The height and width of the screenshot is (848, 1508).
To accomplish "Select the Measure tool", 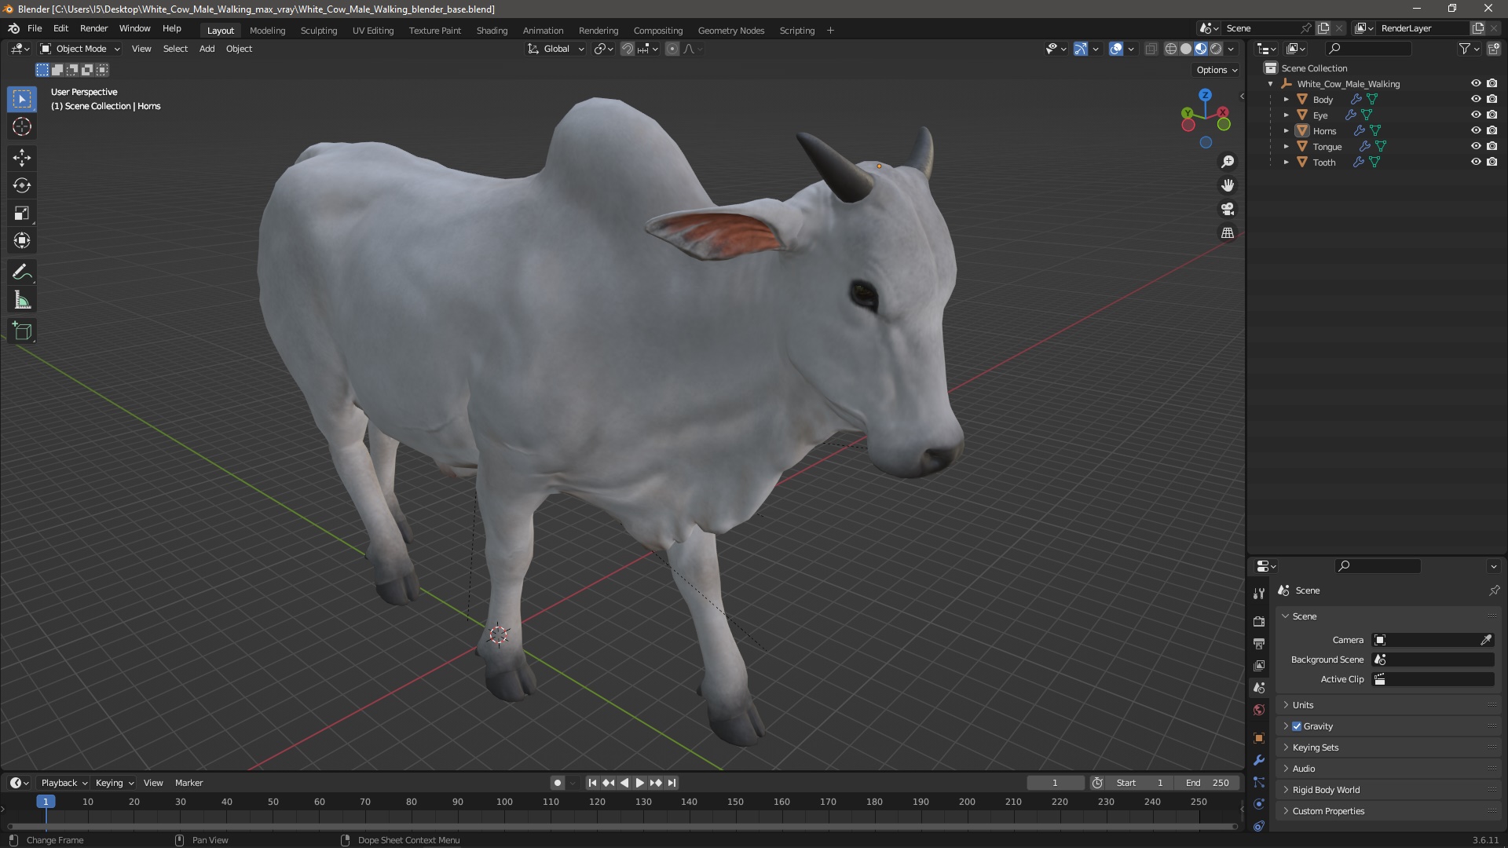I will [22, 301].
